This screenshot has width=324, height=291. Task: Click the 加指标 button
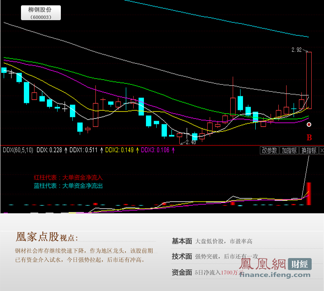point(289,150)
